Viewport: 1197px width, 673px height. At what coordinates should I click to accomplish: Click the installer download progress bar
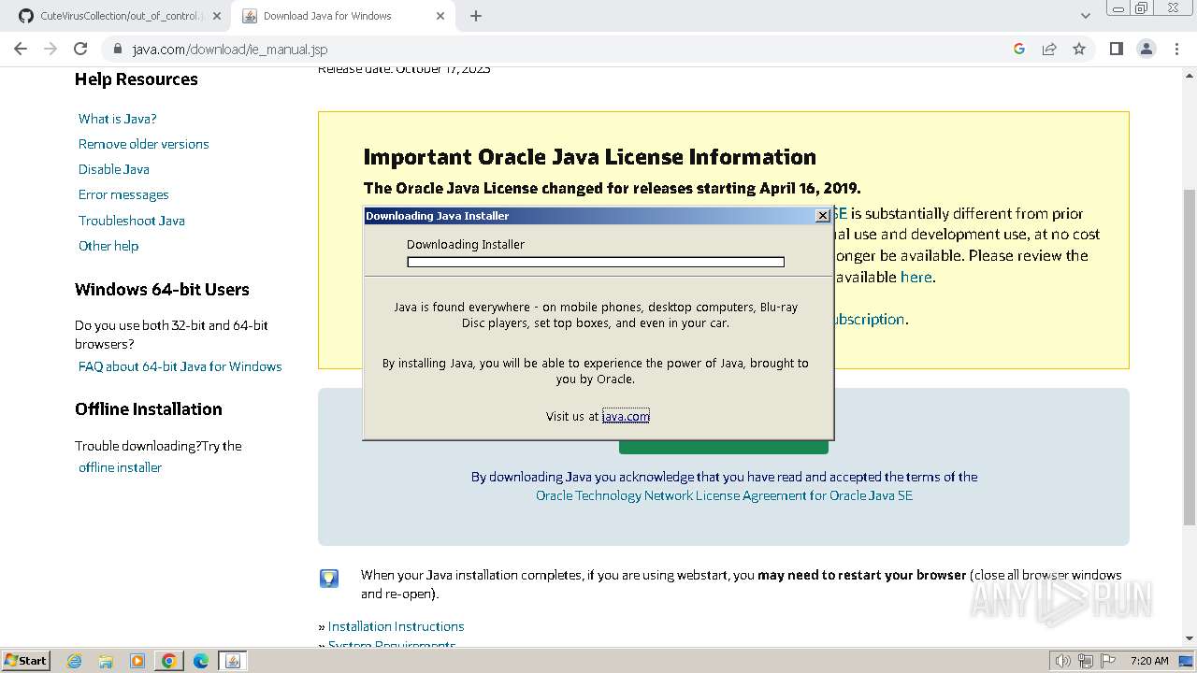click(596, 263)
